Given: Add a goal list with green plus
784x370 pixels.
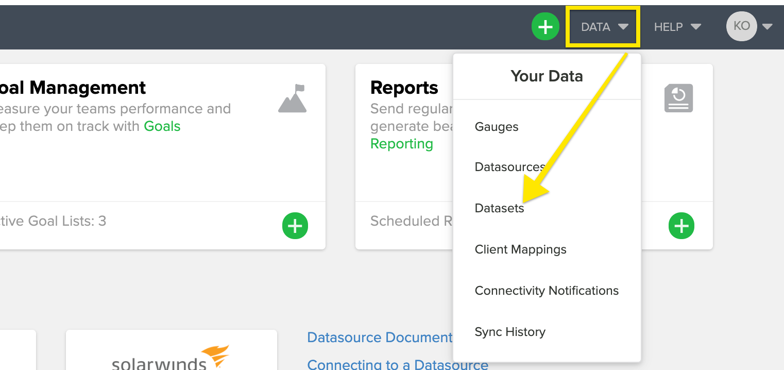Looking at the screenshot, I should click(x=295, y=226).
